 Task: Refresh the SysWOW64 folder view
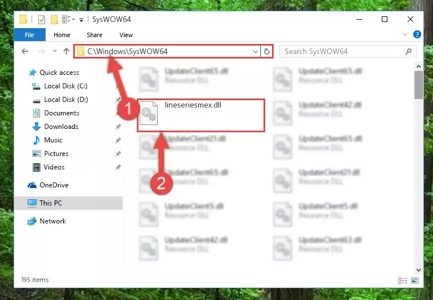[x=267, y=52]
